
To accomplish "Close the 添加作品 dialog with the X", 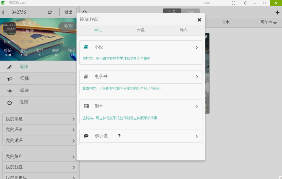I will point(199,20).
